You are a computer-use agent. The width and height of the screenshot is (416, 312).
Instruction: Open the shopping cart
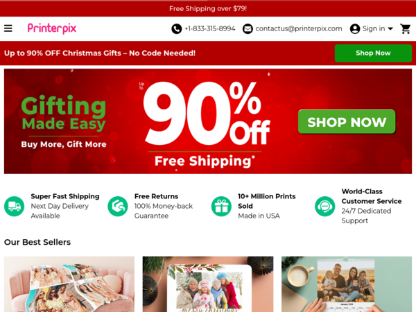click(406, 28)
